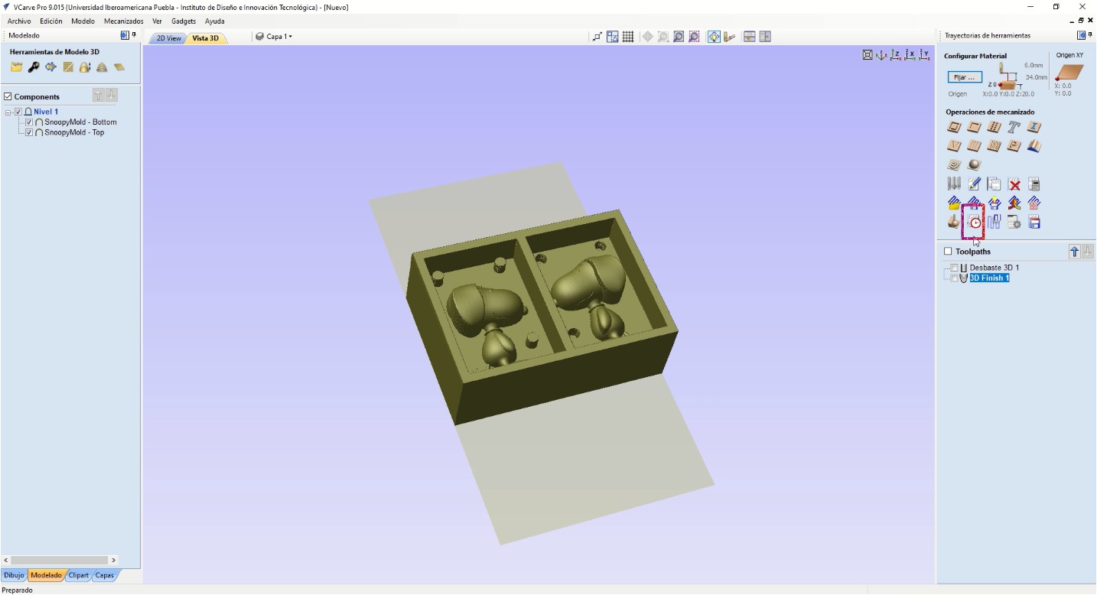Viewport: 1097px width, 595px height.
Task: Uncheck SnoopyMold - Top visibility checkbox
Action: (x=29, y=132)
